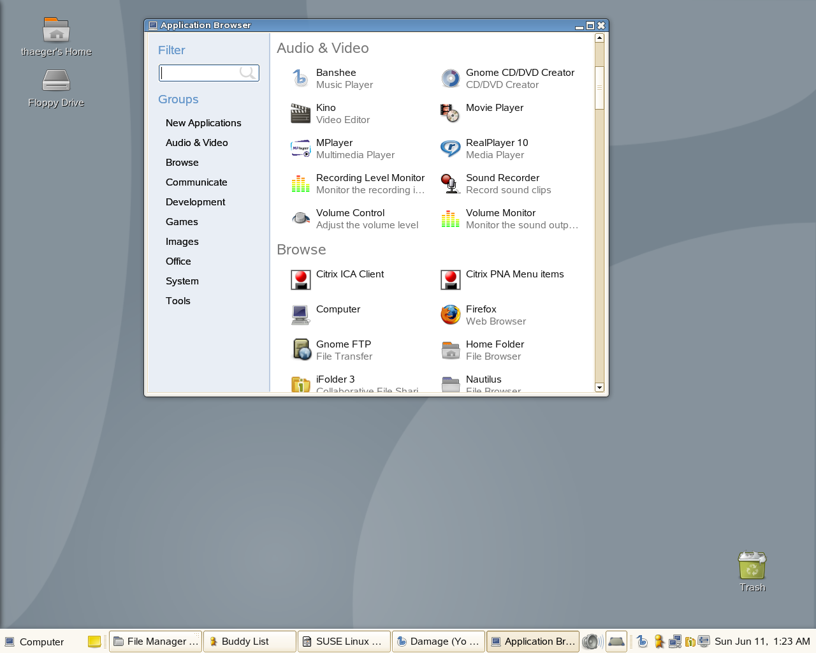Select Development group

(x=196, y=202)
